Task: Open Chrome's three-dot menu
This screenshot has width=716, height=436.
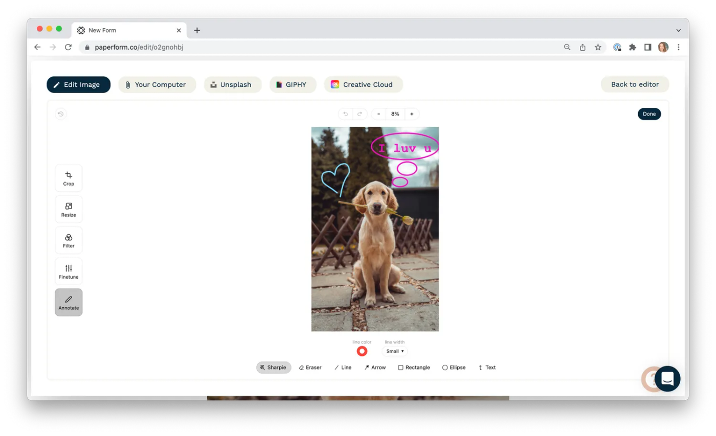Action: click(679, 47)
